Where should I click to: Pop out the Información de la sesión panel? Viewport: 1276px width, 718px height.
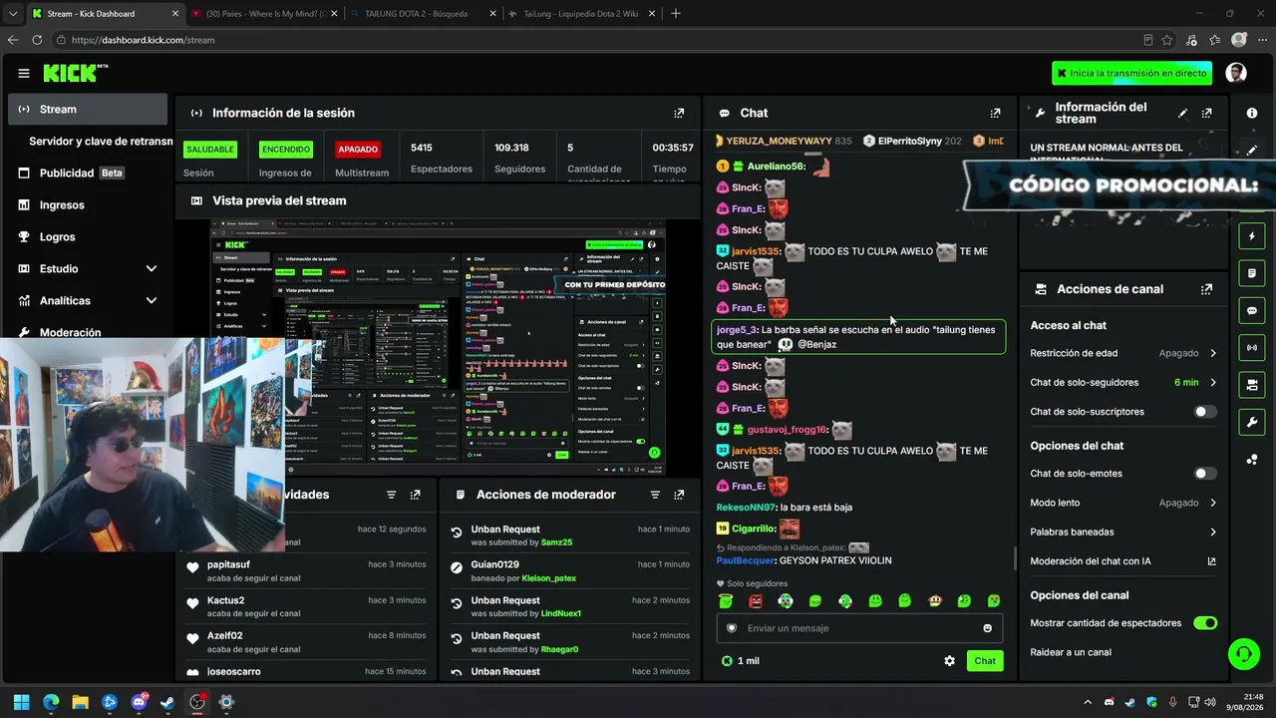pos(679,113)
